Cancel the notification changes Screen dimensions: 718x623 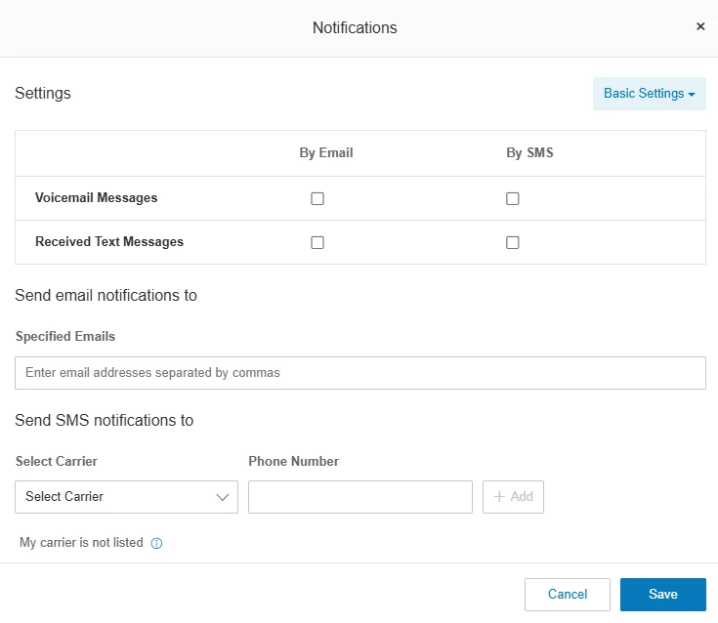coord(567,595)
